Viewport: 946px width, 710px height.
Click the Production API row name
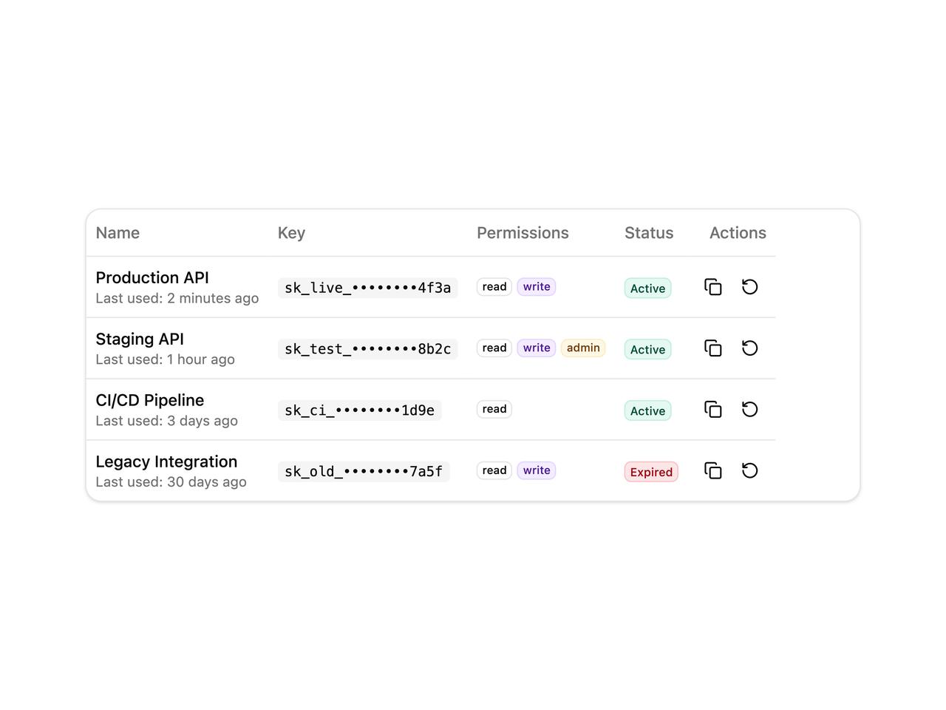152,278
